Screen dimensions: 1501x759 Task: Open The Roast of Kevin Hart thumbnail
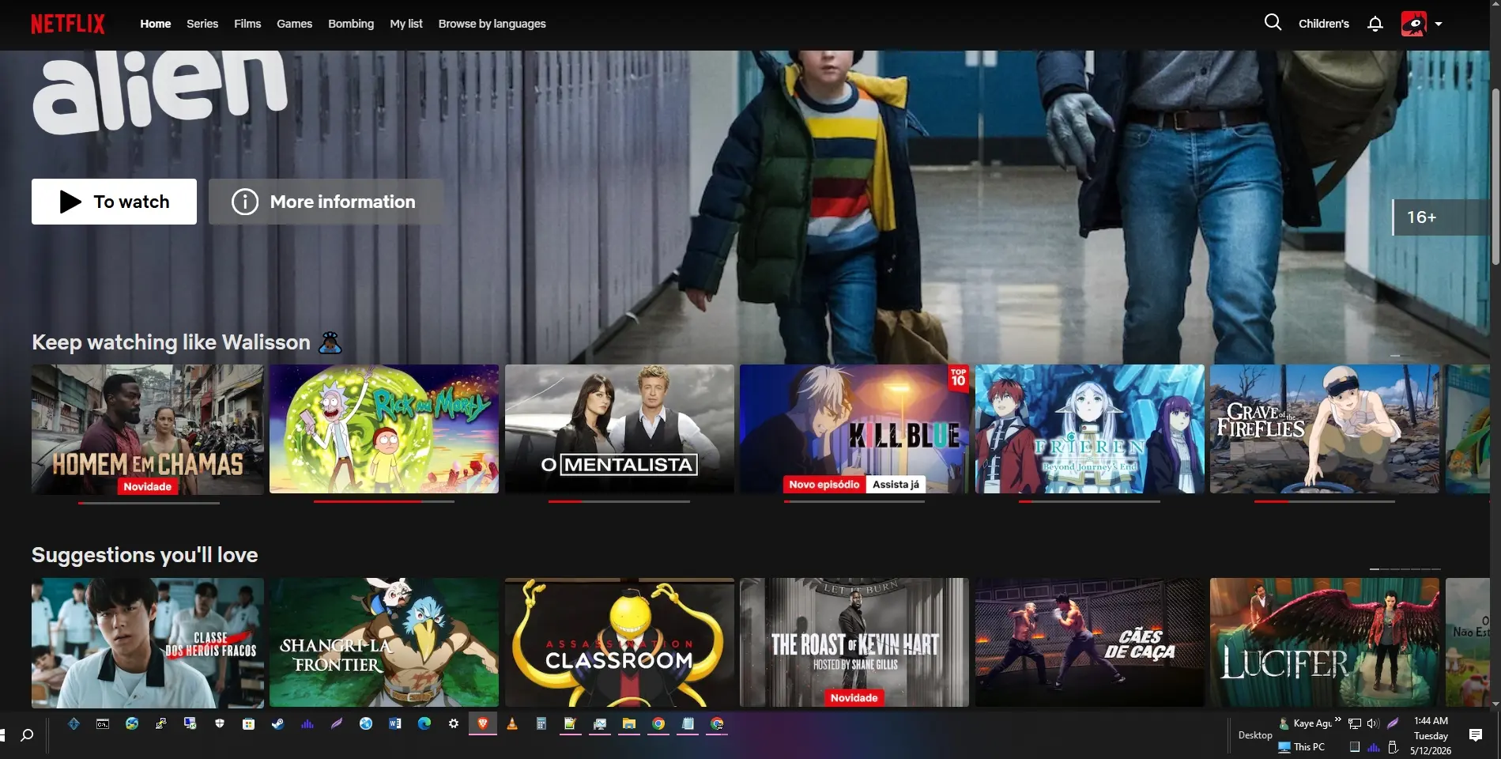pyautogui.click(x=854, y=643)
